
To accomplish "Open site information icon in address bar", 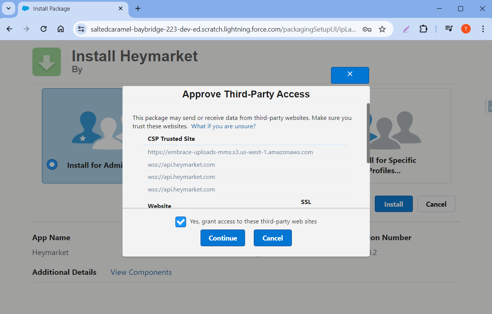I will click(81, 29).
